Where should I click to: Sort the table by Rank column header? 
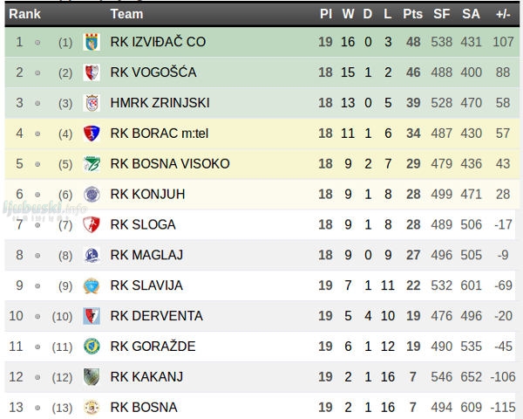[24, 14]
